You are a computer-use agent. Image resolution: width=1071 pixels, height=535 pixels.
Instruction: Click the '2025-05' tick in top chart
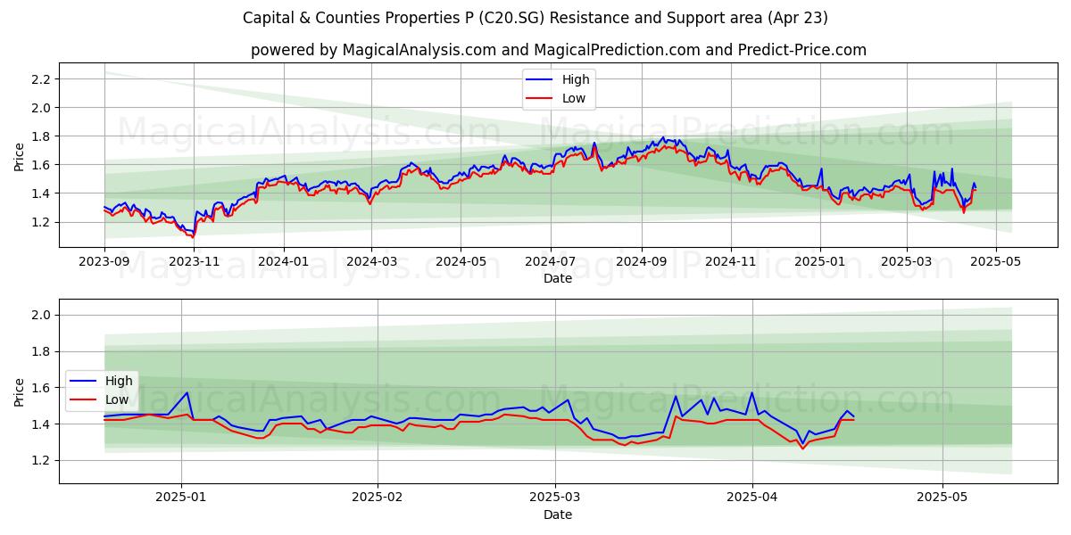pos(996,261)
